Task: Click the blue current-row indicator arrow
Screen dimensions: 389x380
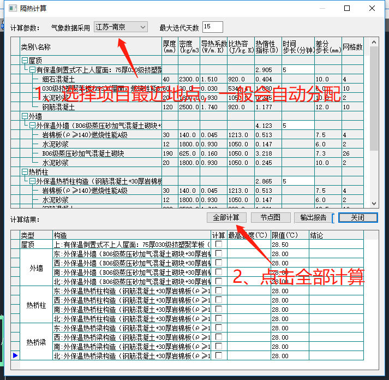Action: tap(15, 355)
